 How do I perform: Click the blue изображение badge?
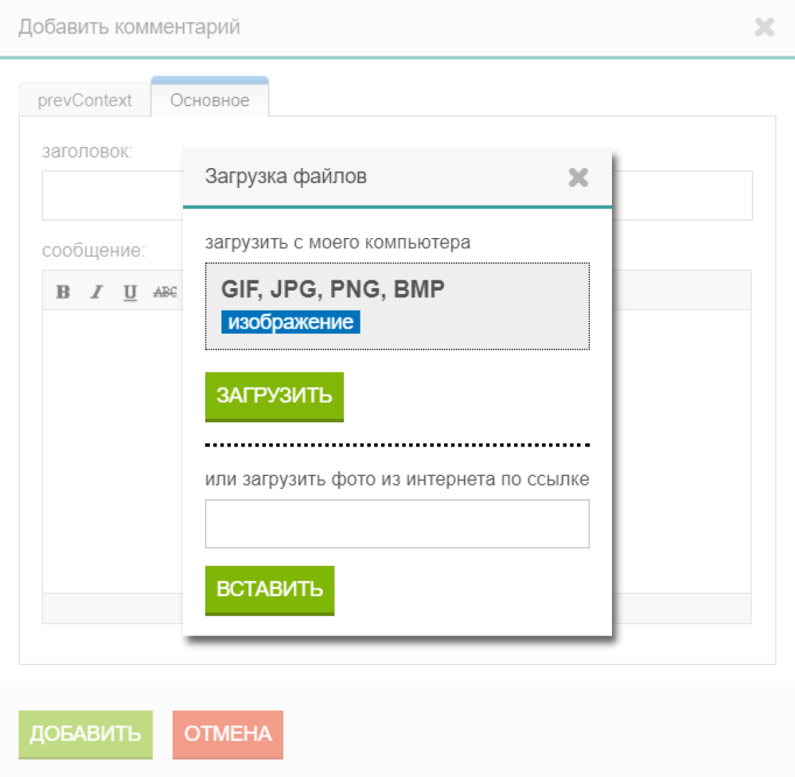click(290, 322)
